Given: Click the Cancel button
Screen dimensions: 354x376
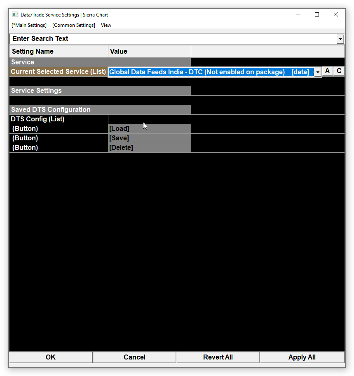Looking at the screenshot, I should pyautogui.click(x=134, y=357).
